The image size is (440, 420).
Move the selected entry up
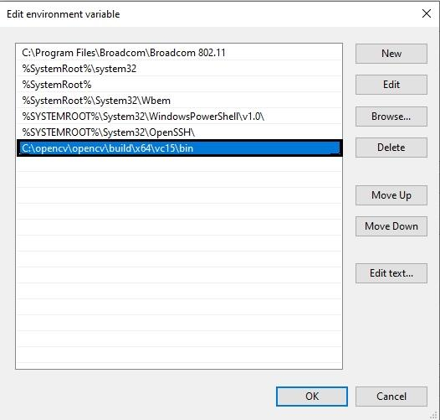pyautogui.click(x=391, y=195)
